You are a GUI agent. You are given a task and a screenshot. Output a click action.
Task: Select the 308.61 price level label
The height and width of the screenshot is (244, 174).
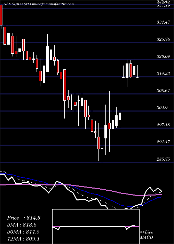point(163,91)
